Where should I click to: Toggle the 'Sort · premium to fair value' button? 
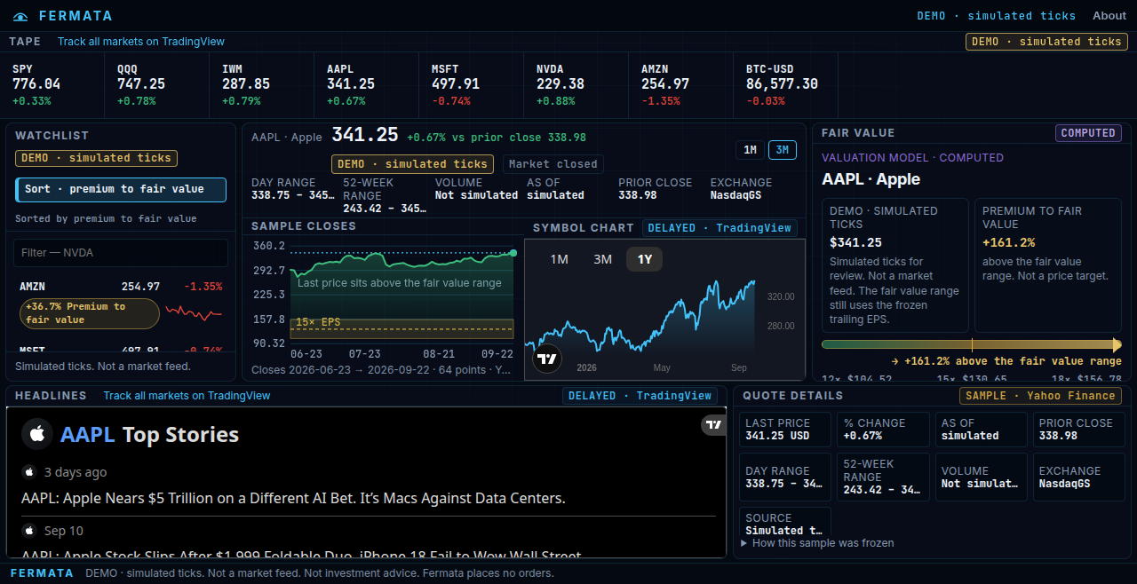(x=121, y=190)
